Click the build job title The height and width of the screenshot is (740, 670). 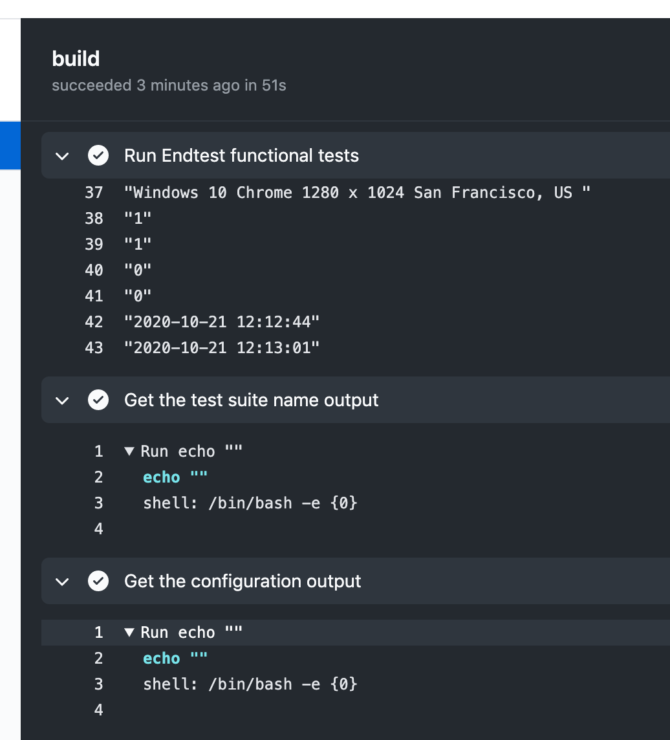click(76, 58)
